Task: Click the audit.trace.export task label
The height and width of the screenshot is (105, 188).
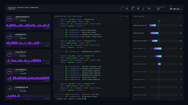Action: tap(139, 87)
